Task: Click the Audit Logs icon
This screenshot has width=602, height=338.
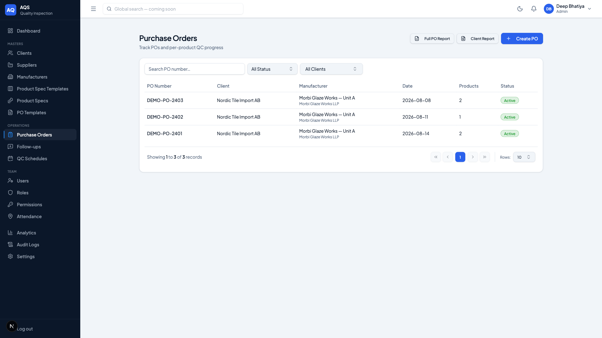Action: 10,244
